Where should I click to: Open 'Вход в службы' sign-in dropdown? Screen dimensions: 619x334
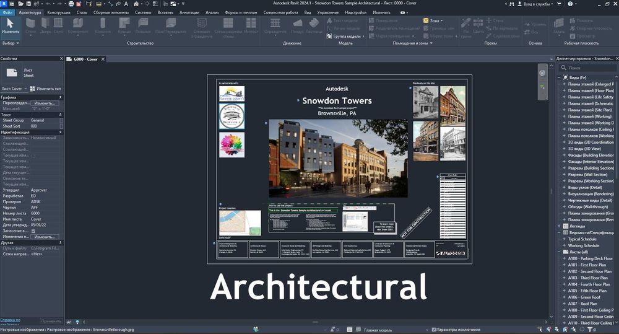coord(537,4)
